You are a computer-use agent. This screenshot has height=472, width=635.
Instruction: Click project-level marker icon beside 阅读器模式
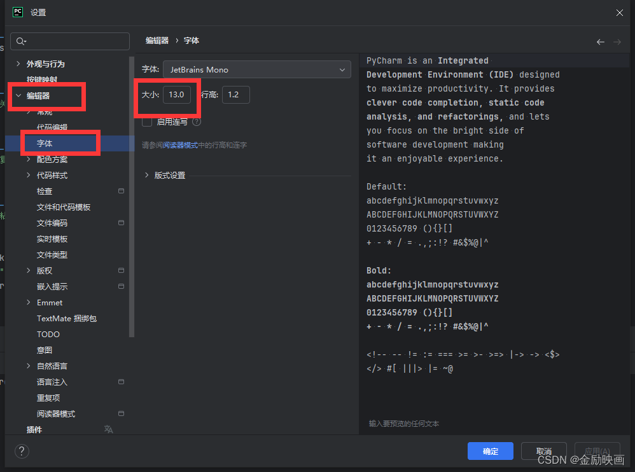pyautogui.click(x=121, y=413)
